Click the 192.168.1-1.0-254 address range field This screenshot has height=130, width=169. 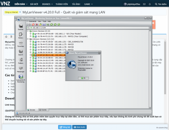pyautogui.click(x=88, y=28)
